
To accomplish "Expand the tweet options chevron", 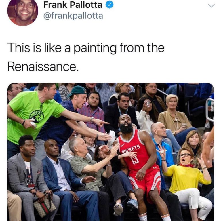I will [x=212, y=6].
